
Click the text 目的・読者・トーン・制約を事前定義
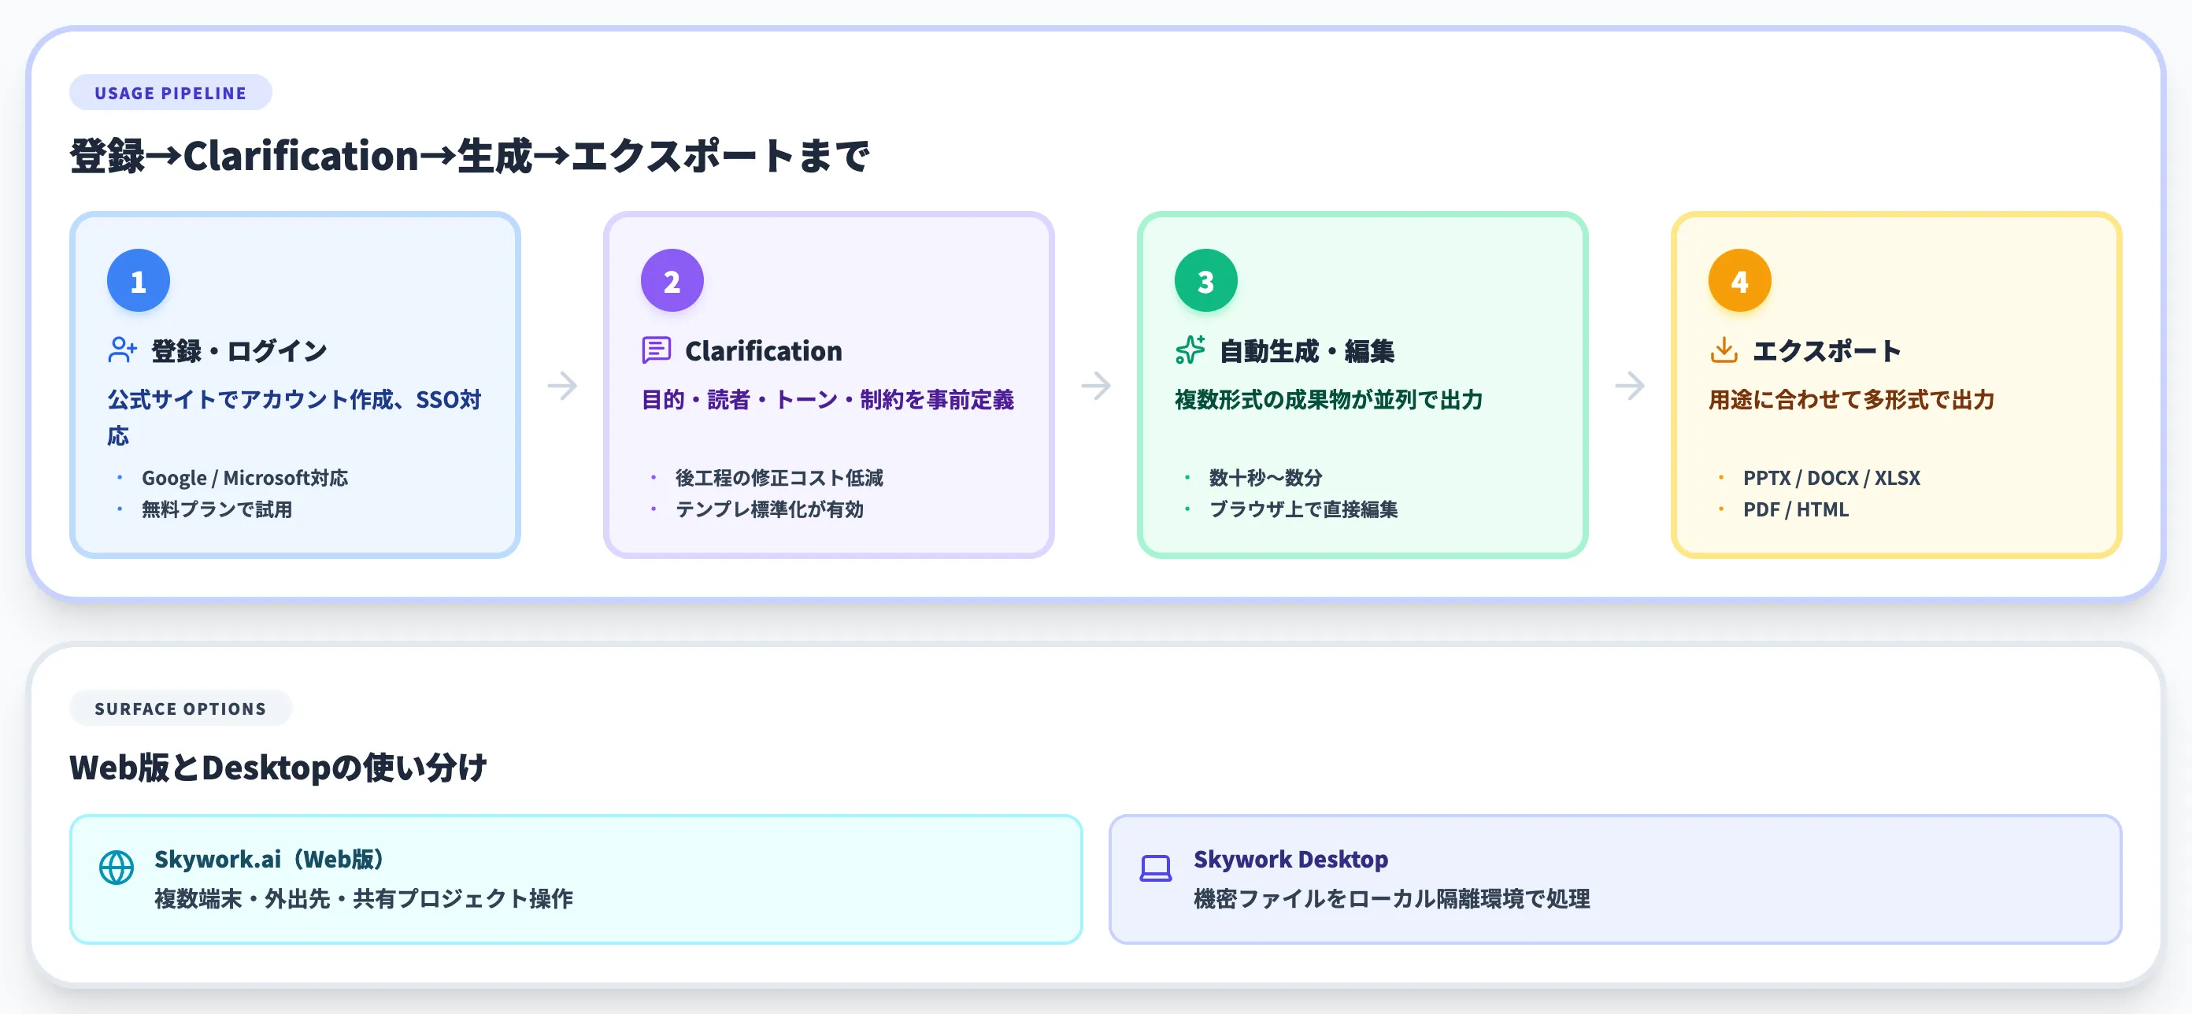click(827, 399)
